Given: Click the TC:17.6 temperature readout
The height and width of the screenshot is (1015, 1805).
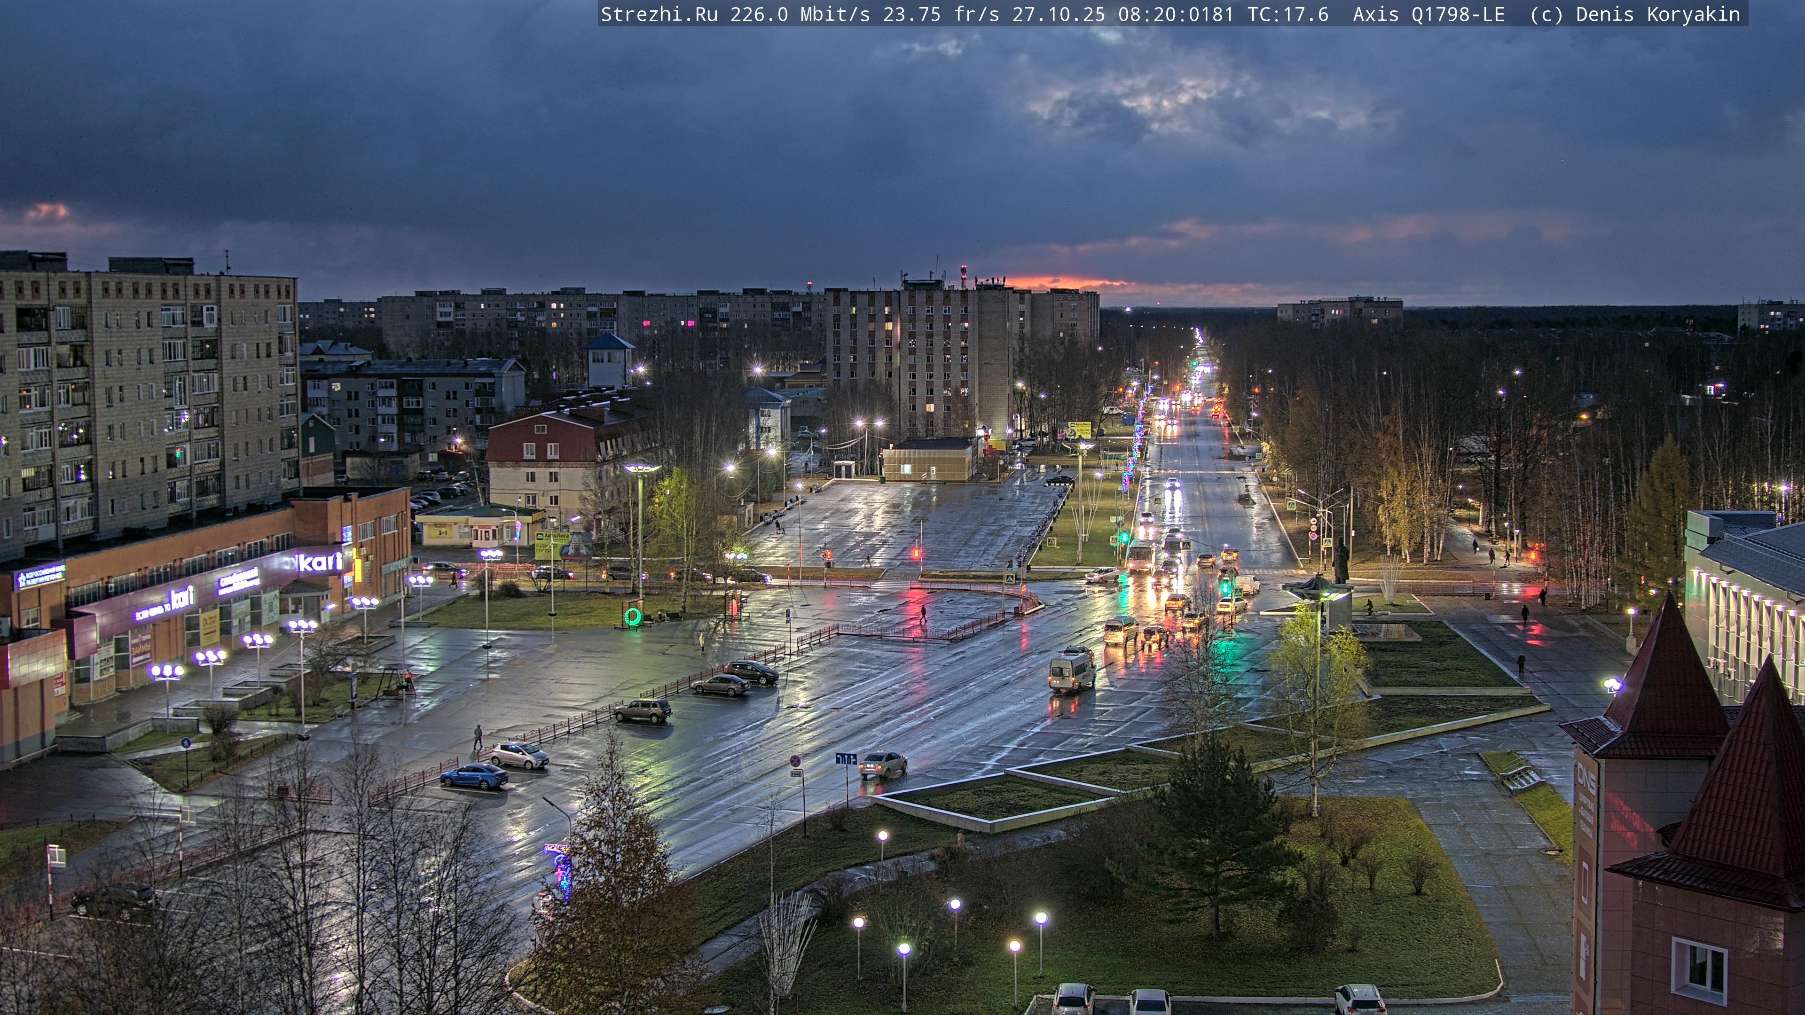Looking at the screenshot, I should click(1288, 15).
